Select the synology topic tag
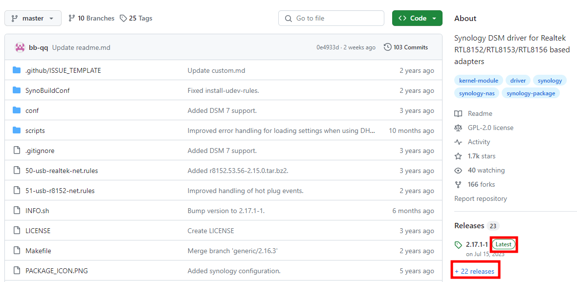This screenshot has height=282, width=577. coord(550,81)
